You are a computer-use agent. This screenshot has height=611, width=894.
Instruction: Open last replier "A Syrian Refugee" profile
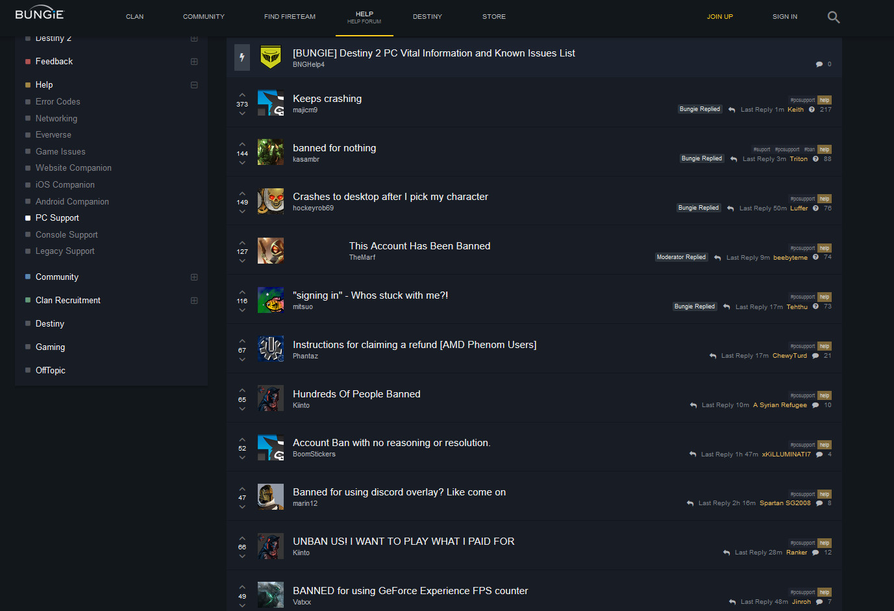coord(780,405)
